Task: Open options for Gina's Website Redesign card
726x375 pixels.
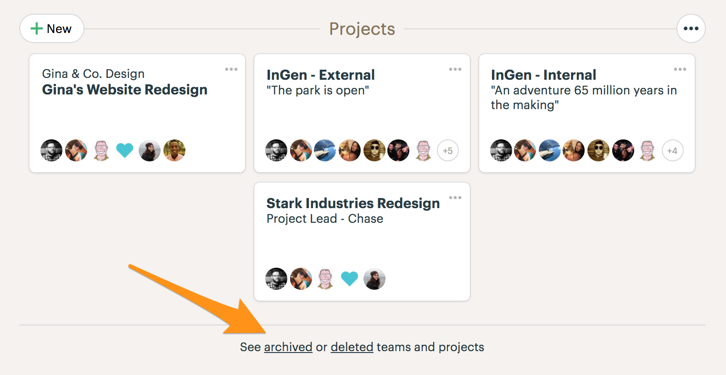Action: [231, 69]
